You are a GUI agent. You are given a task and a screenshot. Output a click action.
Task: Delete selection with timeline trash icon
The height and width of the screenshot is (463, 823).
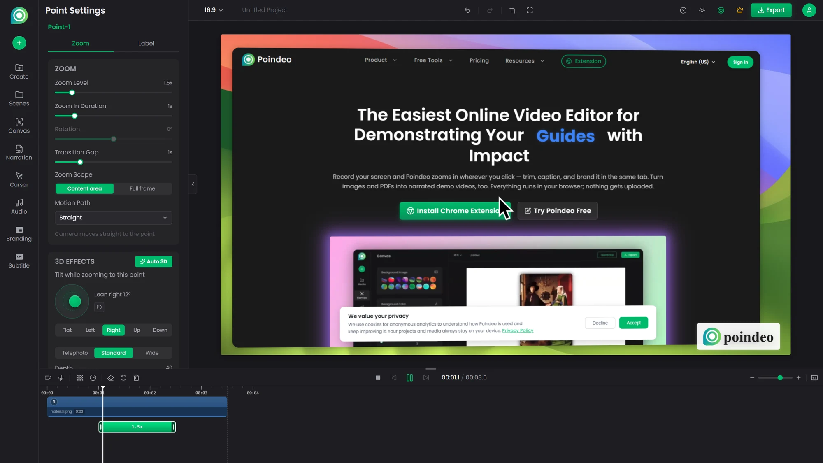point(136,377)
